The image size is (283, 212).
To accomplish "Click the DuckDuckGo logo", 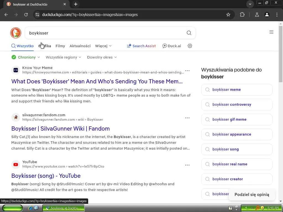I will 16,33.
